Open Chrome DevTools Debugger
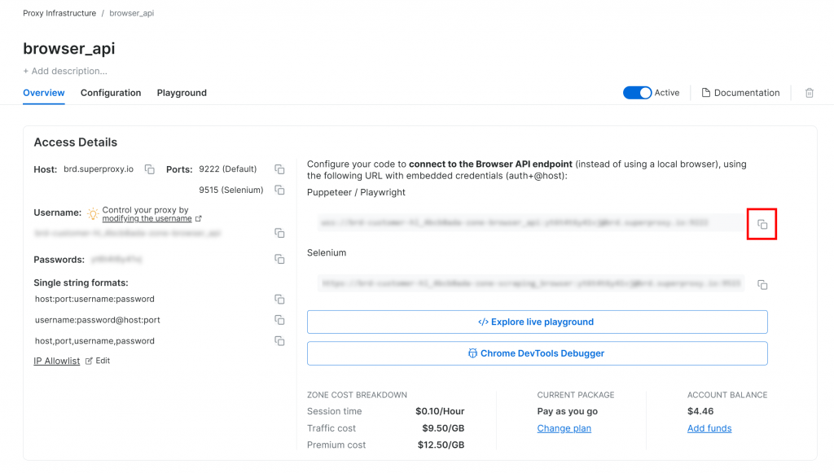834x473 pixels. [x=537, y=353]
